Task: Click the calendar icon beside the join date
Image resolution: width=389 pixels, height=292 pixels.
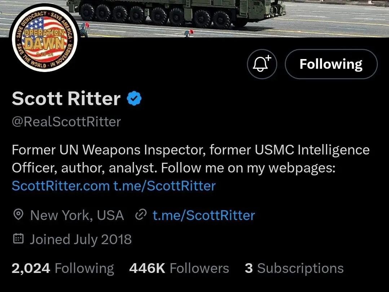Action: coord(18,239)
